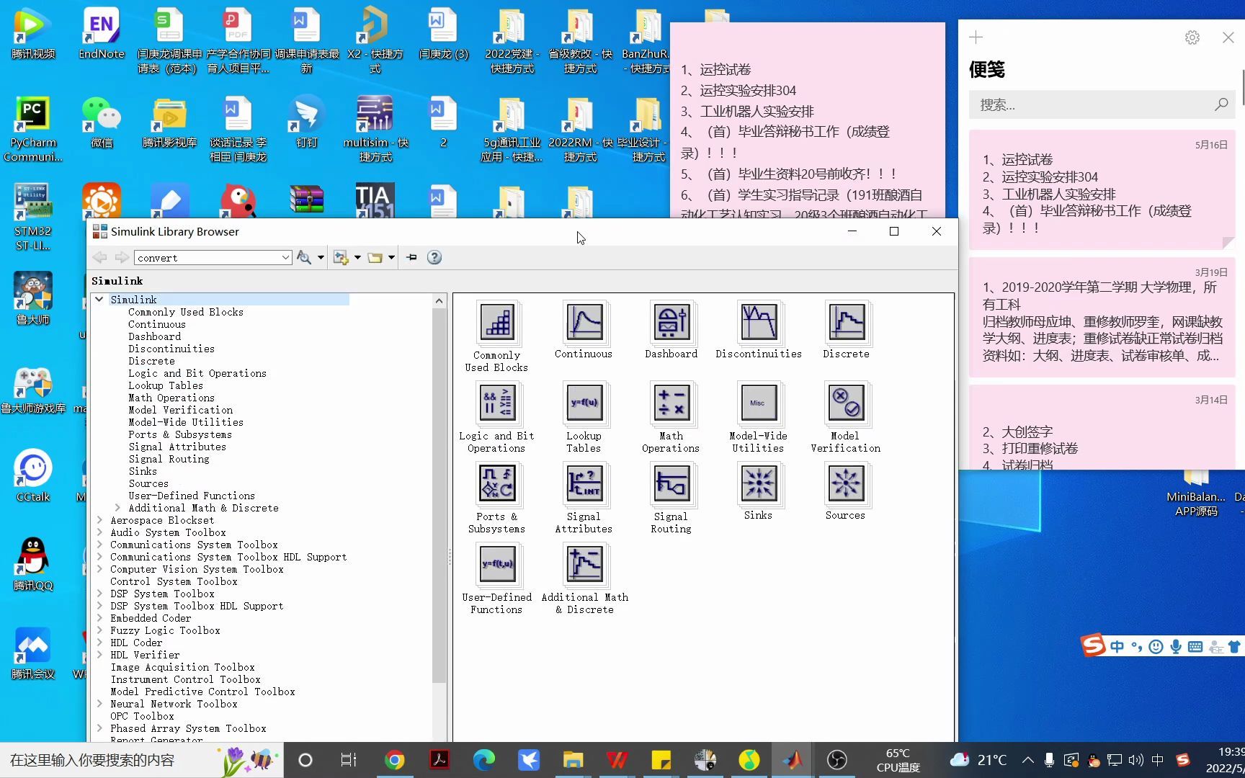The width and height of the screenshot is (1245, 778).
Task: Open the search options dropdown arrow
Action: [x=321, y=257]
